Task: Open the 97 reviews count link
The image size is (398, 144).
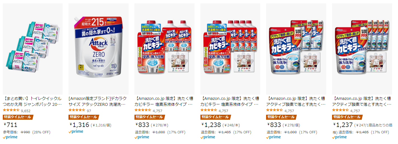Action: point(89,111)
